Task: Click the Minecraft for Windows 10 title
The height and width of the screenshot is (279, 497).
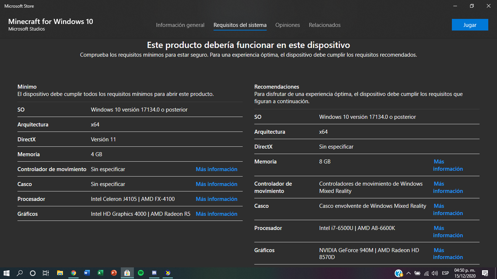Action: [x=51, y=21]
